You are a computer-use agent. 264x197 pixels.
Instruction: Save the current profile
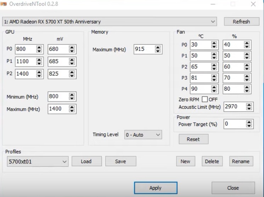tap(121, 161)
